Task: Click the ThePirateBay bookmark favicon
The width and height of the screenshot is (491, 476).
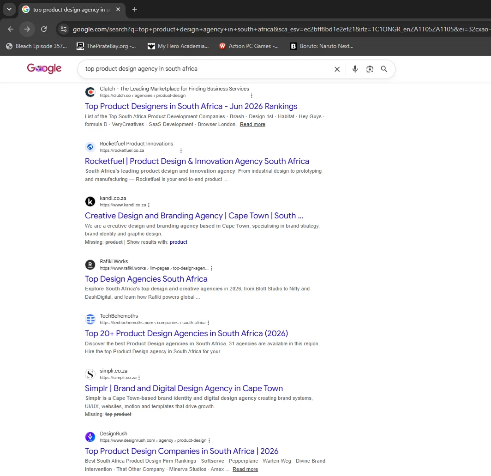Action: [x=80, y=46]
